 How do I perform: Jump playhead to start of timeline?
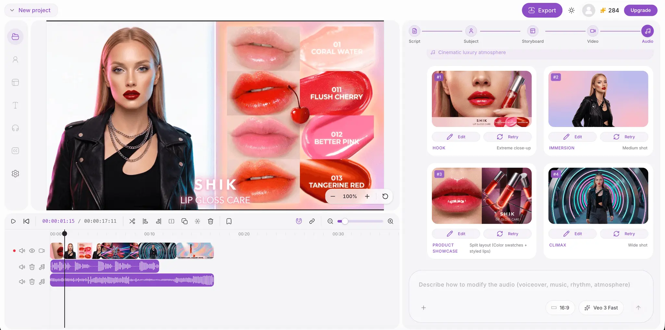[26, 221]
